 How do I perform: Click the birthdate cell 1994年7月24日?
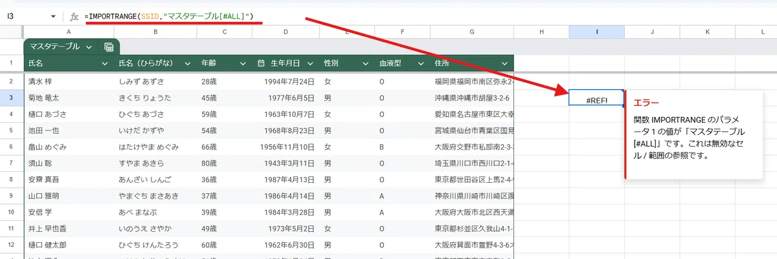tap(286, 82)
